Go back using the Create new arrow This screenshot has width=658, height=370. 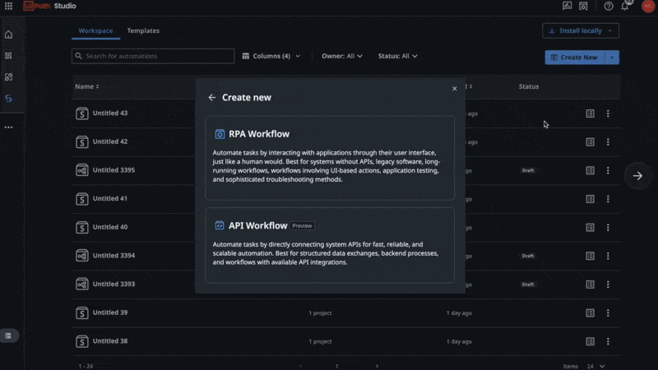pyautogui.click(x=212, y=98)
